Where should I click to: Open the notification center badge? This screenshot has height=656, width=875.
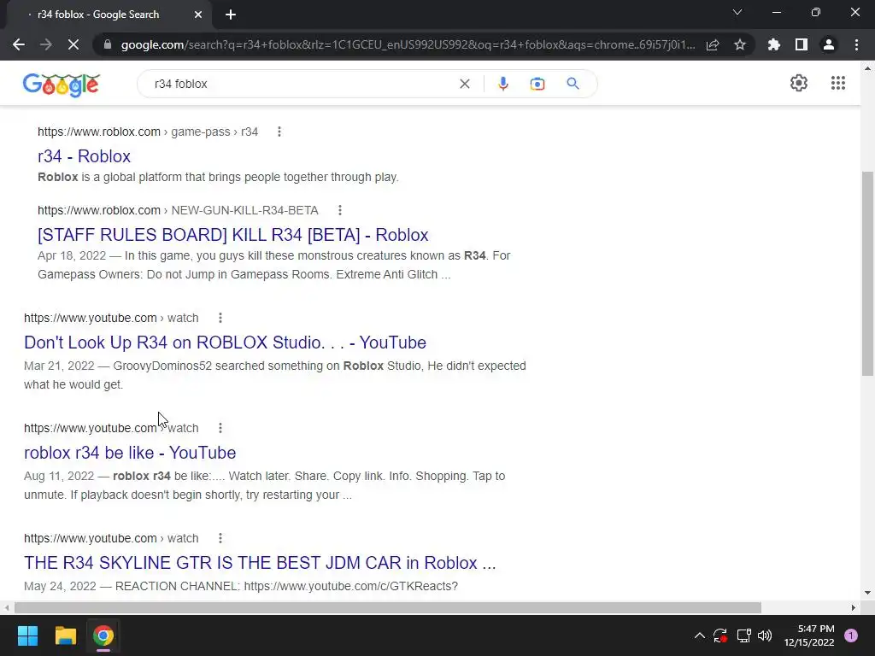(x=851, y=635)
